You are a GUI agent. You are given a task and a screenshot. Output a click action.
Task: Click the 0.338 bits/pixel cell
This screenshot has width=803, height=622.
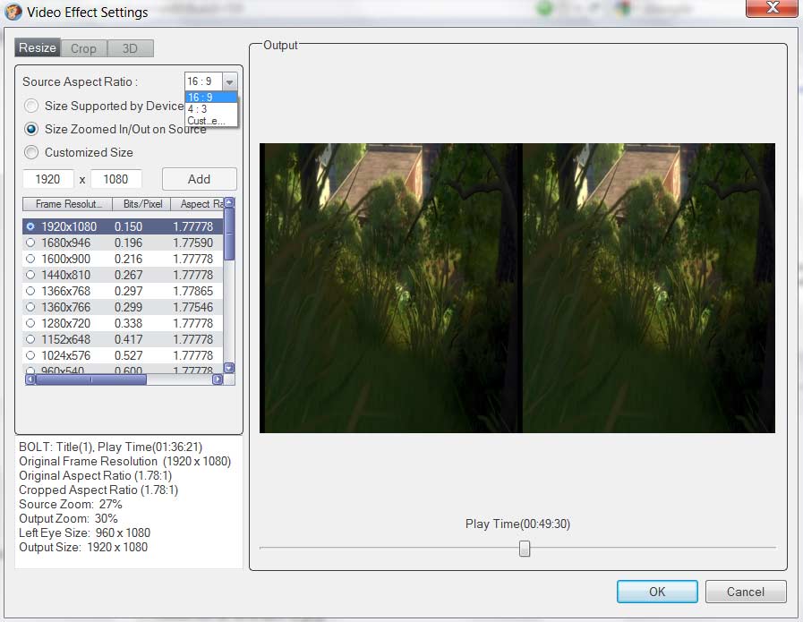coord(129,323)
